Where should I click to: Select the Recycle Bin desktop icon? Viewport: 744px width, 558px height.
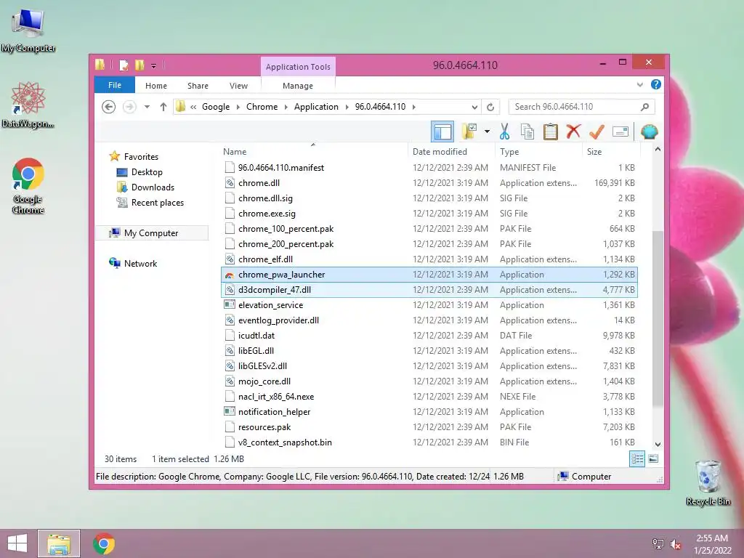click(x=708, y=482)
